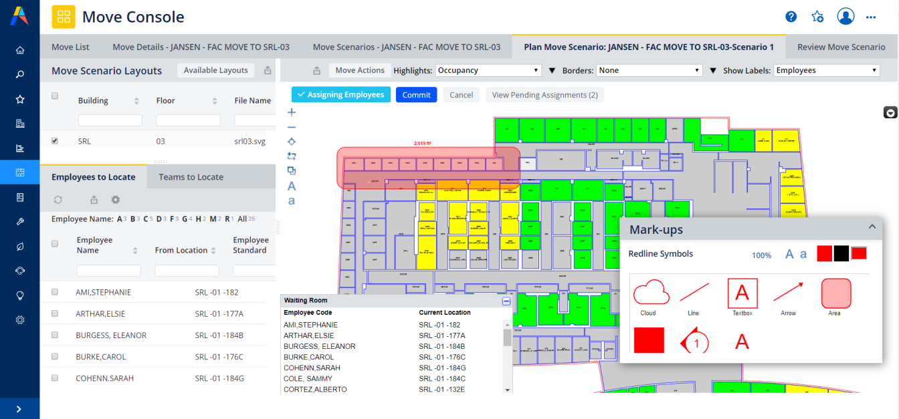Uncheck the SRL building row checkbox
The width and height of the screenshot is (899, 419).
(55, 141)
